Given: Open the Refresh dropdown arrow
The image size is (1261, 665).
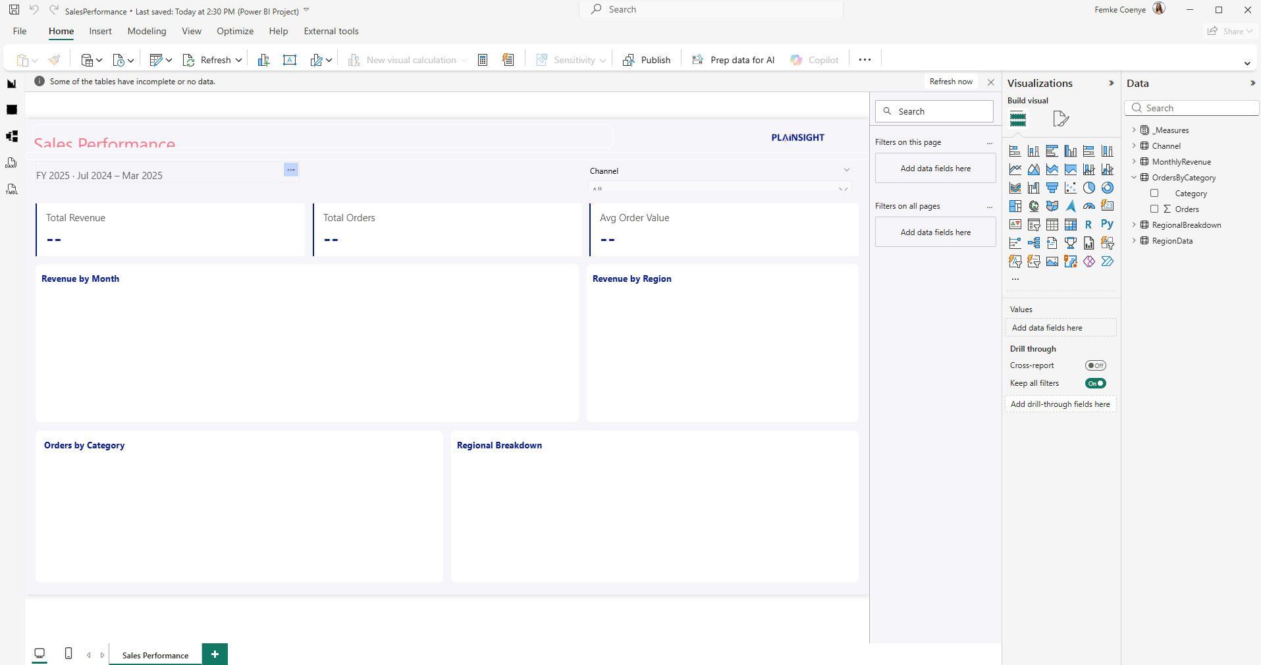Looking at the screenshot, I should (x=238, y=60).
